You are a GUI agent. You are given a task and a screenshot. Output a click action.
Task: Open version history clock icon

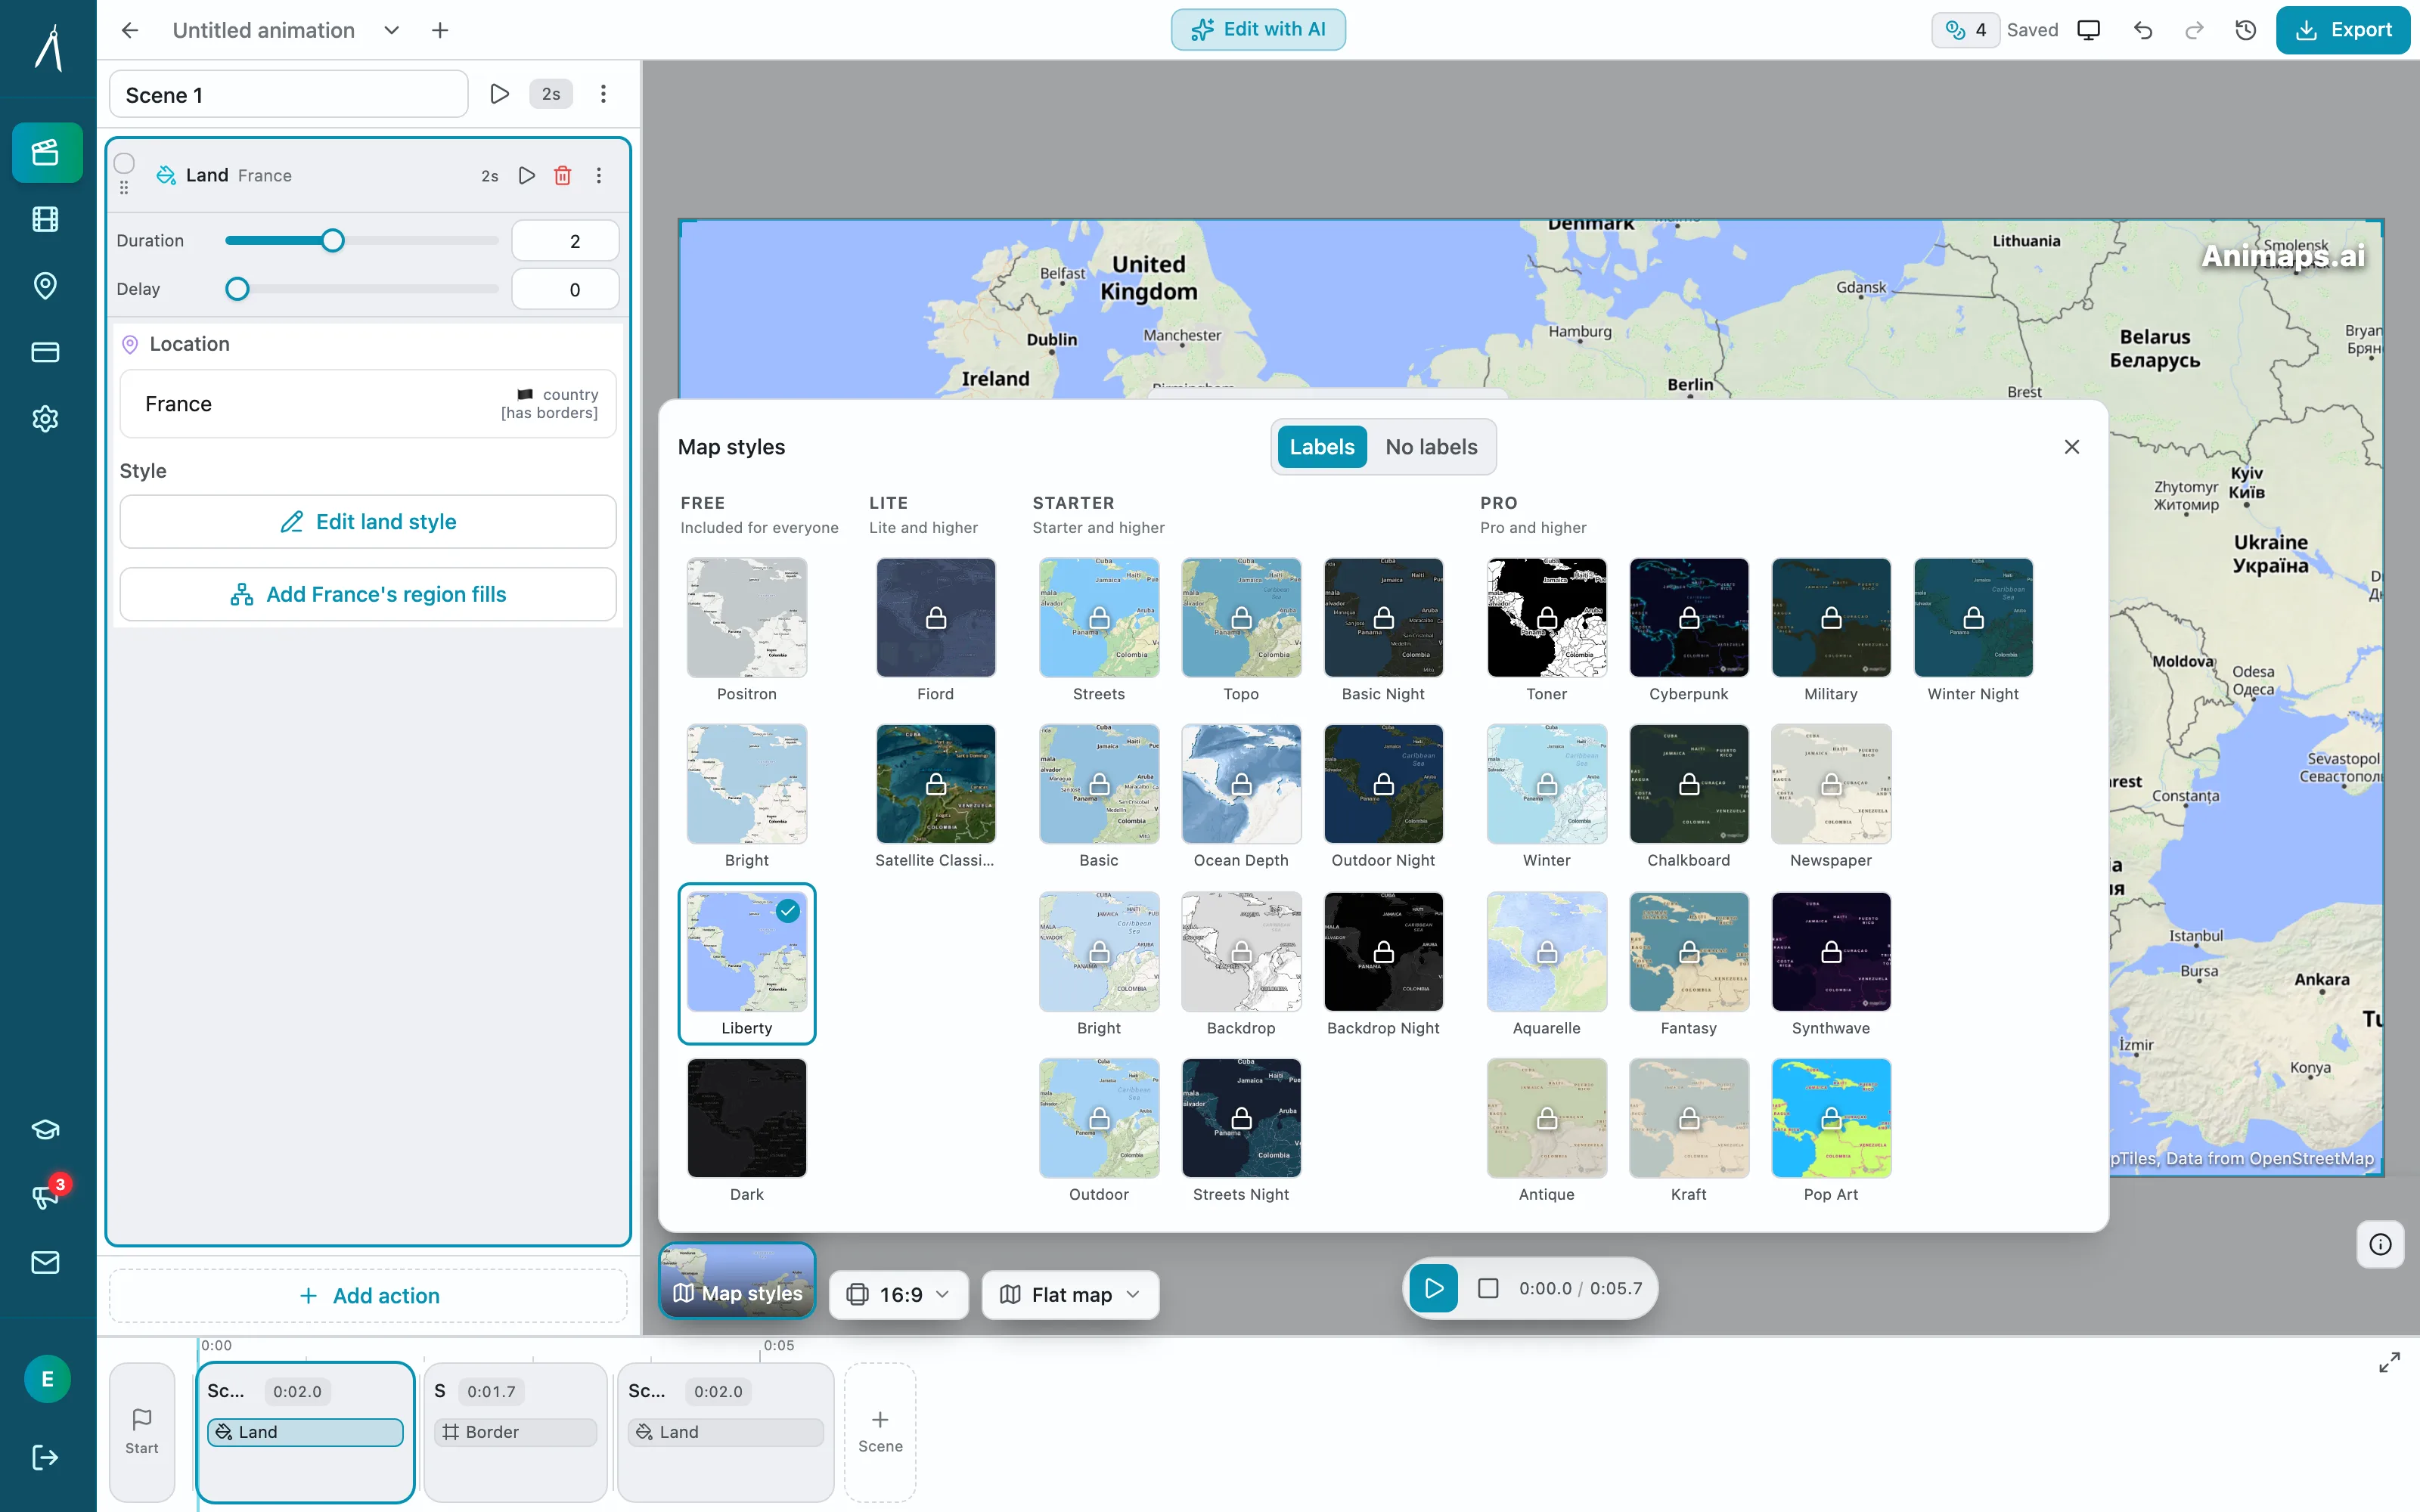(2246, 30)
